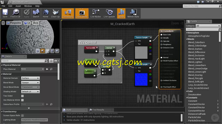Click Base Color input pin

(162, 35)
